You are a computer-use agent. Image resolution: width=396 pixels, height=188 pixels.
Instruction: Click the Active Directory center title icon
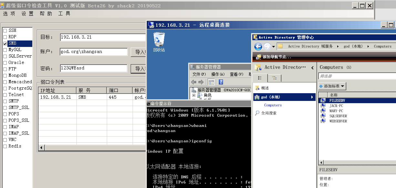[x=255, y=37]
